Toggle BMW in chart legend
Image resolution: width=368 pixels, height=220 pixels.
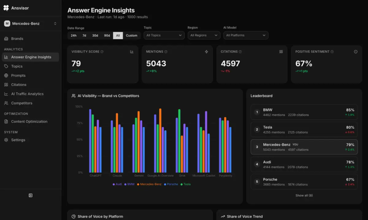tap(129, 184)
